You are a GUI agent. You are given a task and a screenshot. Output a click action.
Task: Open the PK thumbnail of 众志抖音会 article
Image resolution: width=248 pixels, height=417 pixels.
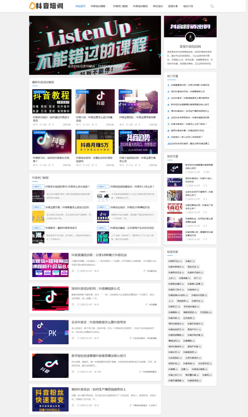50,332
